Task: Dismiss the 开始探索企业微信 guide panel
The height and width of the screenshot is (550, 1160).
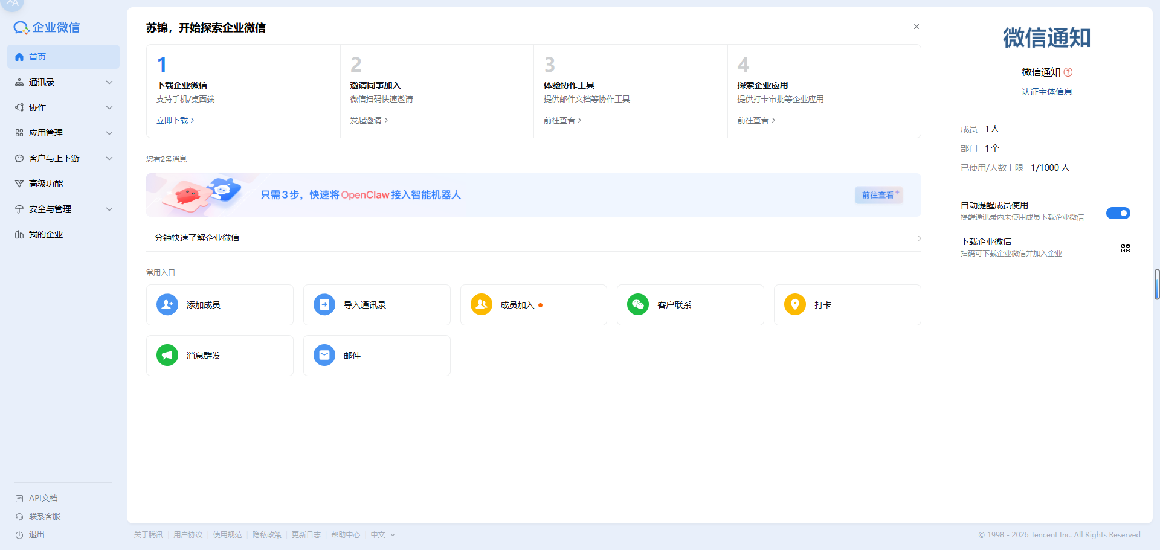Action: (x=917, y=27)
